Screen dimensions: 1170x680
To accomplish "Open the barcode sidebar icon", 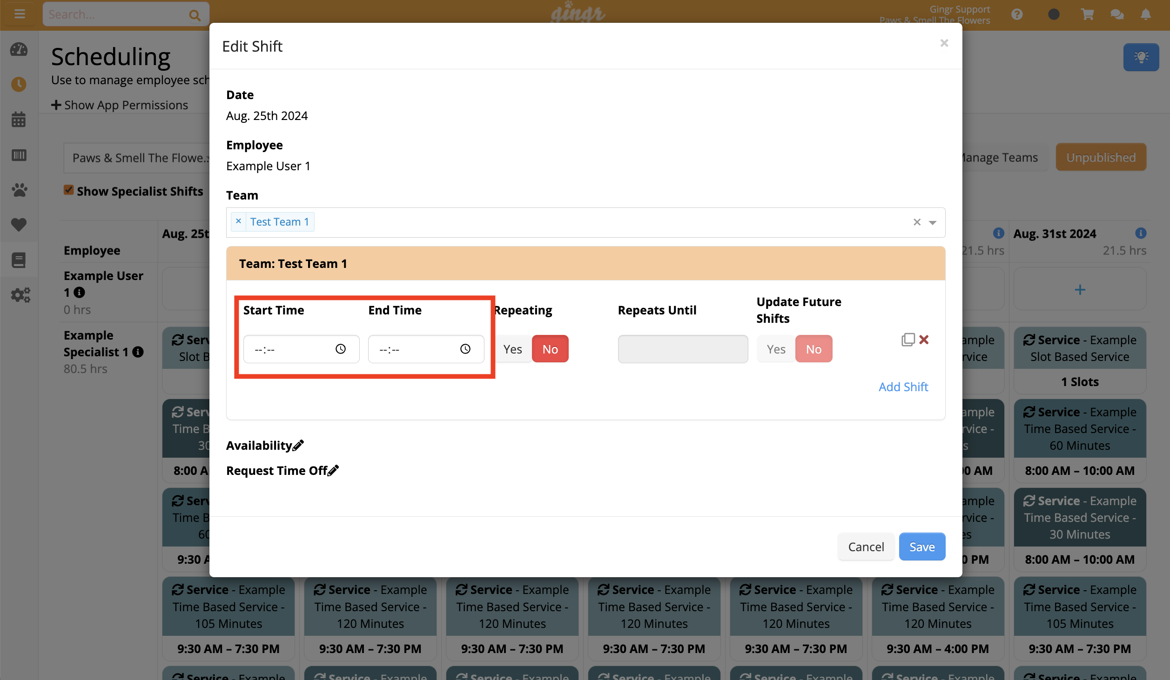I will coord(19,155).
